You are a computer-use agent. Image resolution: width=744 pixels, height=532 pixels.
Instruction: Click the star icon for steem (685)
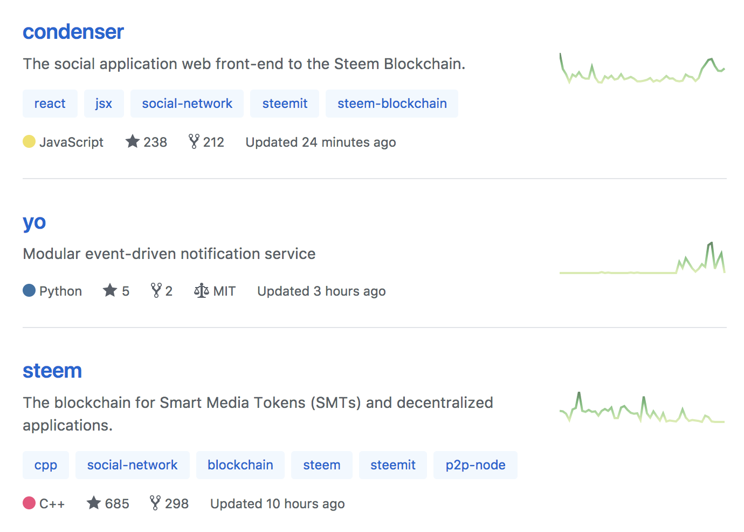(x=94, y=503)
